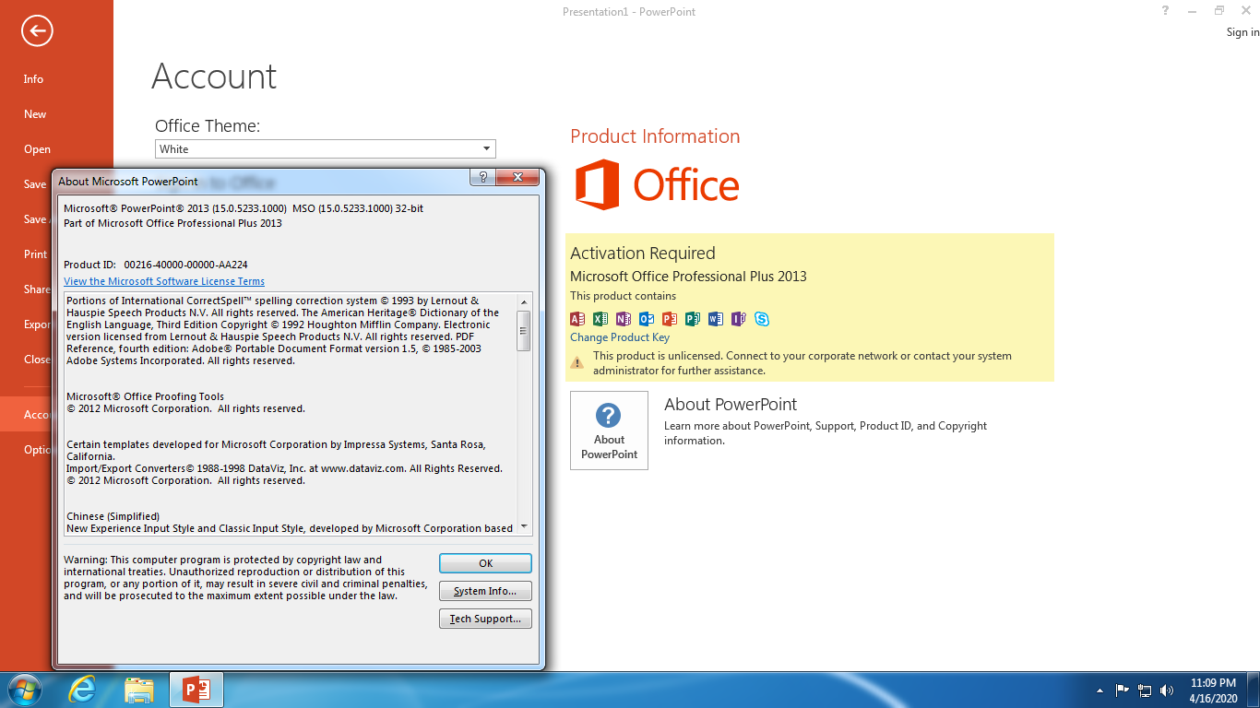The width and height of the screenshot is (1260, 708).
Task: Click the Change Product Key link
Action: (x=620, y=337)
